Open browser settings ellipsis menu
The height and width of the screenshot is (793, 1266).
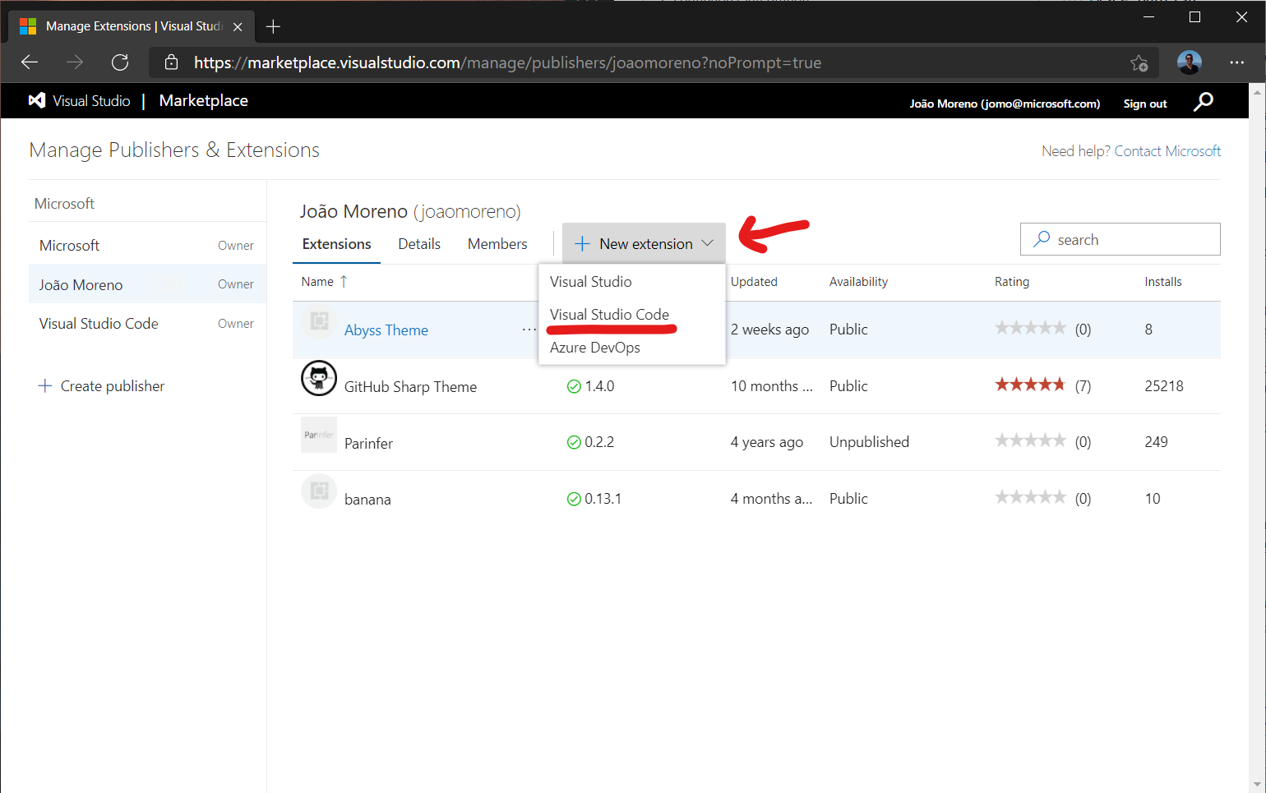[x=1236, y=62]
